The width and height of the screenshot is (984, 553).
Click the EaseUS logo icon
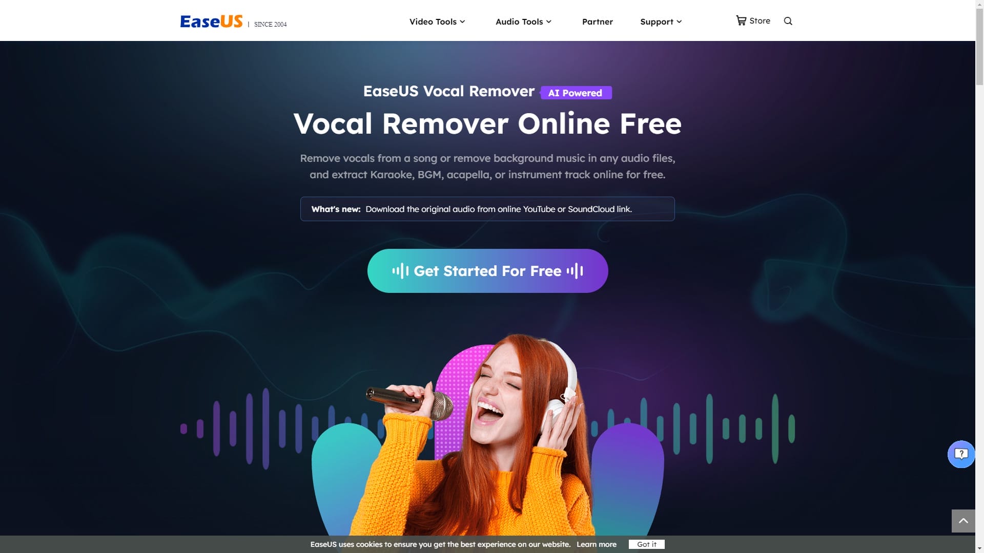point(212,21)
